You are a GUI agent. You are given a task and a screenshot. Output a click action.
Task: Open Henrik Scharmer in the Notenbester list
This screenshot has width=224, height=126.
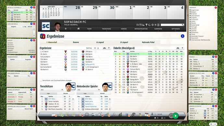pyautogui.click(x=91, y=107)
